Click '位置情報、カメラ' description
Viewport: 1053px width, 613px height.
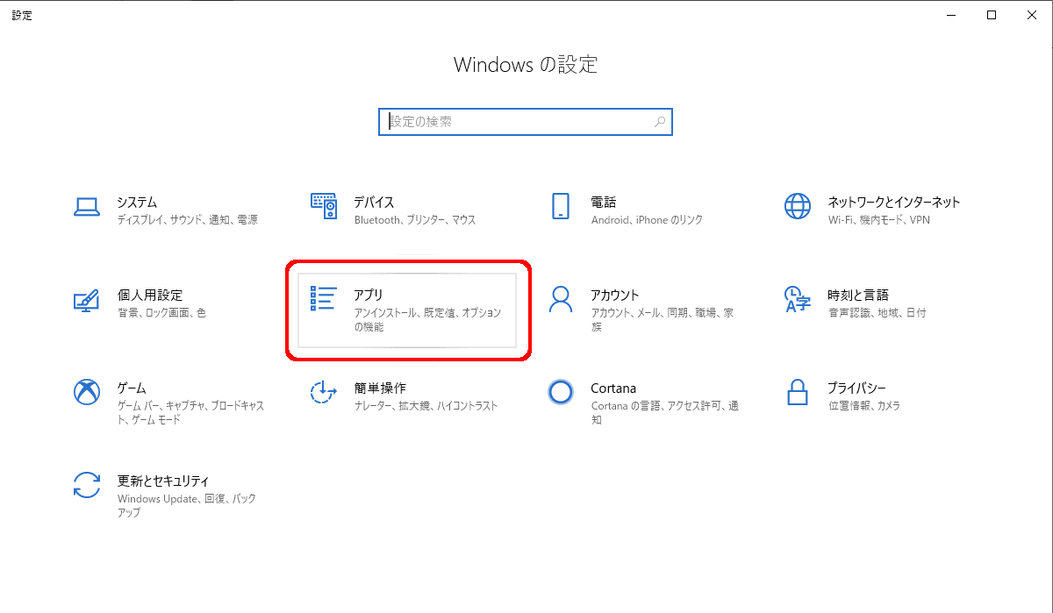click(864, 406)
